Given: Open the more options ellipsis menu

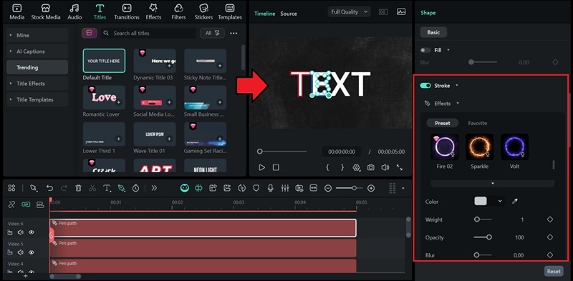Looking at the screenshot, I should click(x=233, y=33).
